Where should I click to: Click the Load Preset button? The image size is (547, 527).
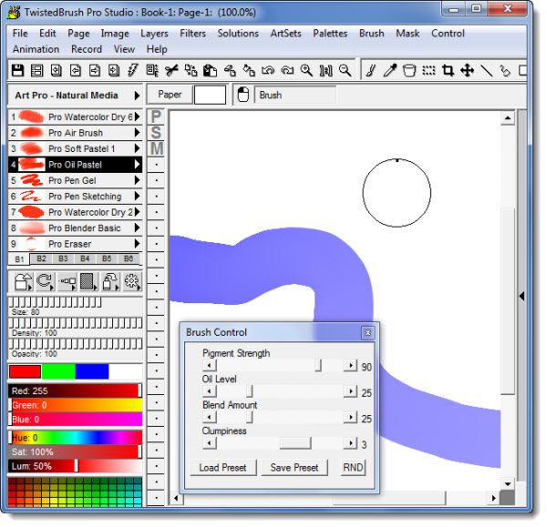click(223, 468)
